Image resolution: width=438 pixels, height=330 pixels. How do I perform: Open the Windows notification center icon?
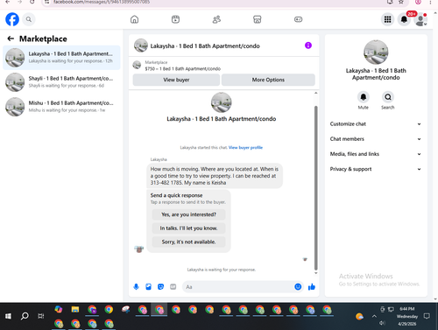click(x=427, y=316)
